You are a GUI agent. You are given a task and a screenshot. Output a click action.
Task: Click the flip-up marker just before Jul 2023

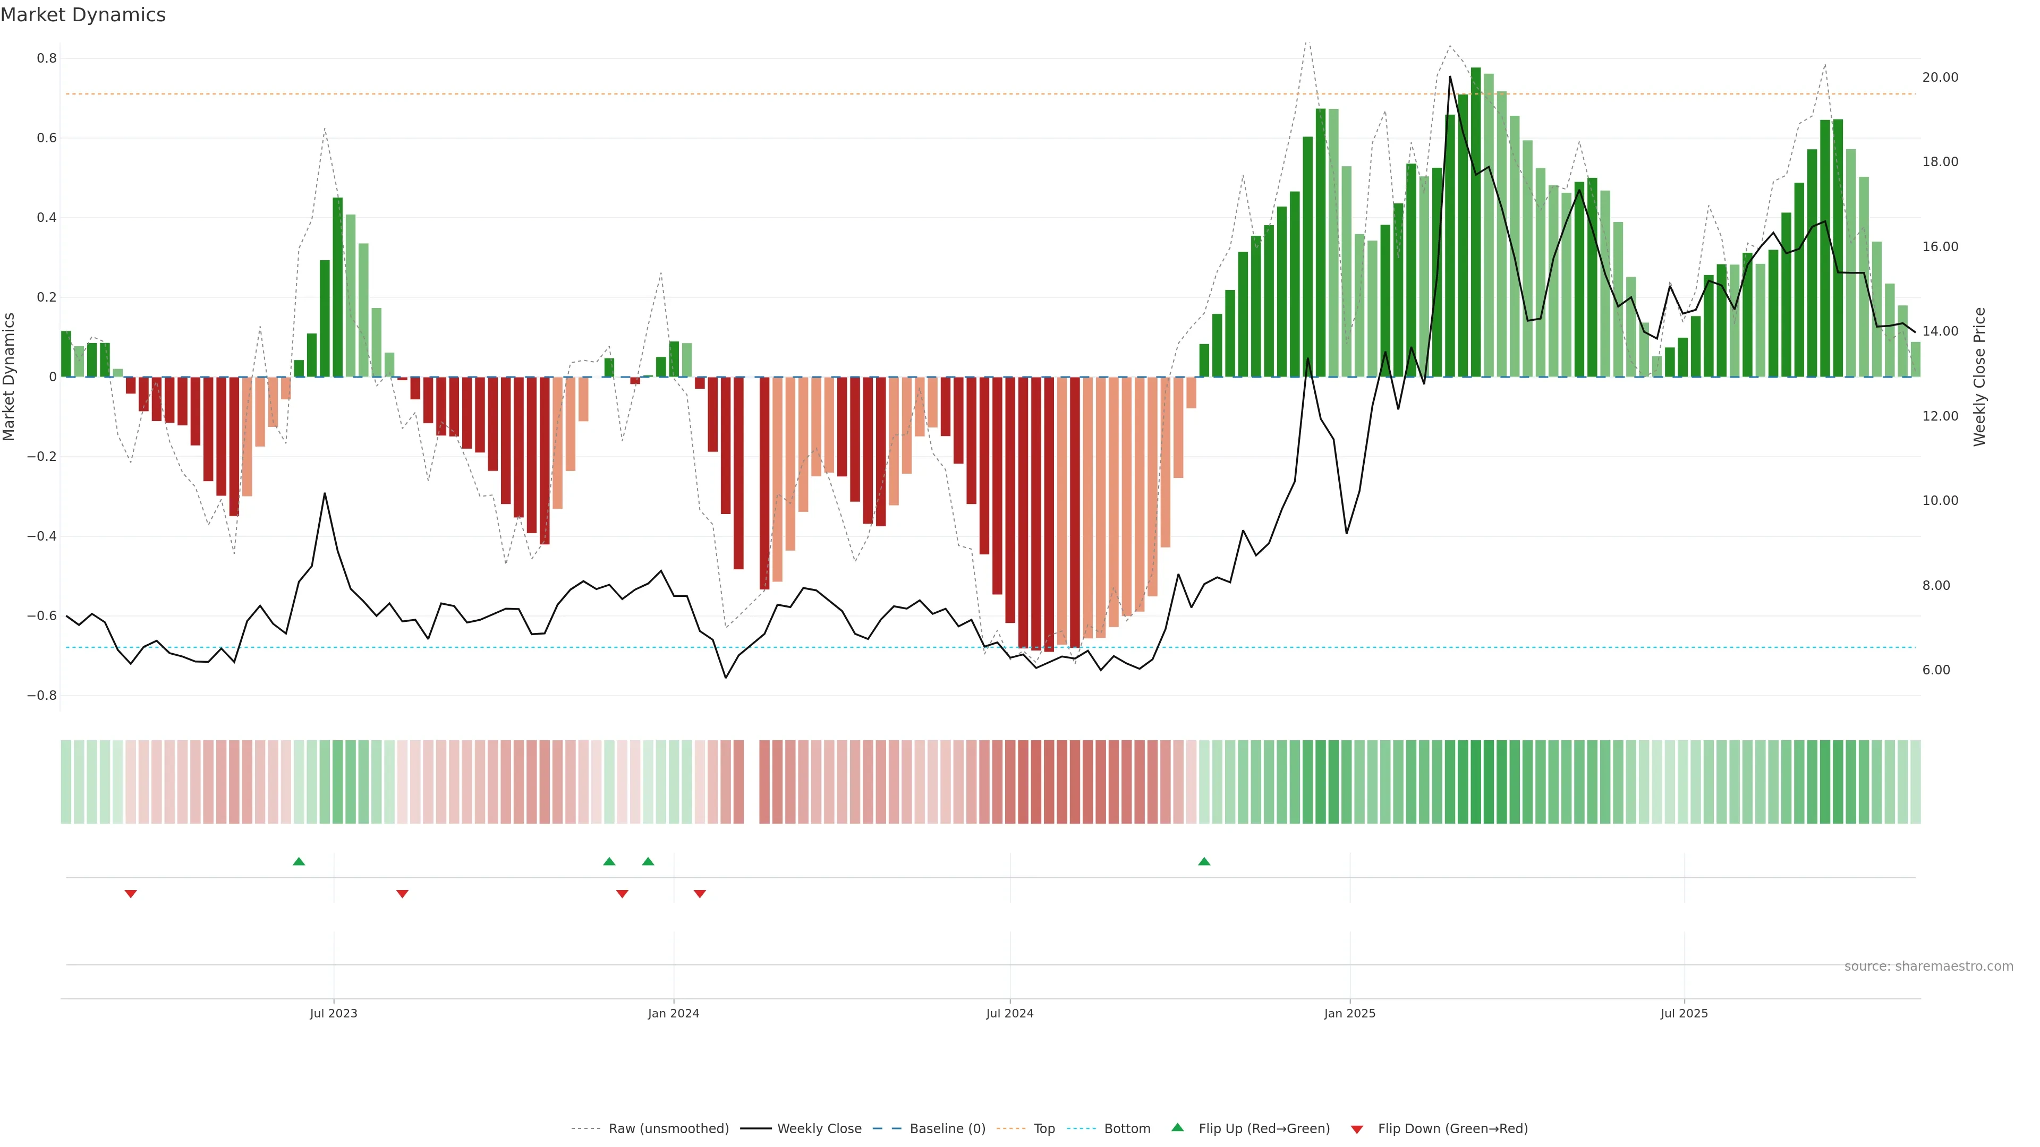299,861
